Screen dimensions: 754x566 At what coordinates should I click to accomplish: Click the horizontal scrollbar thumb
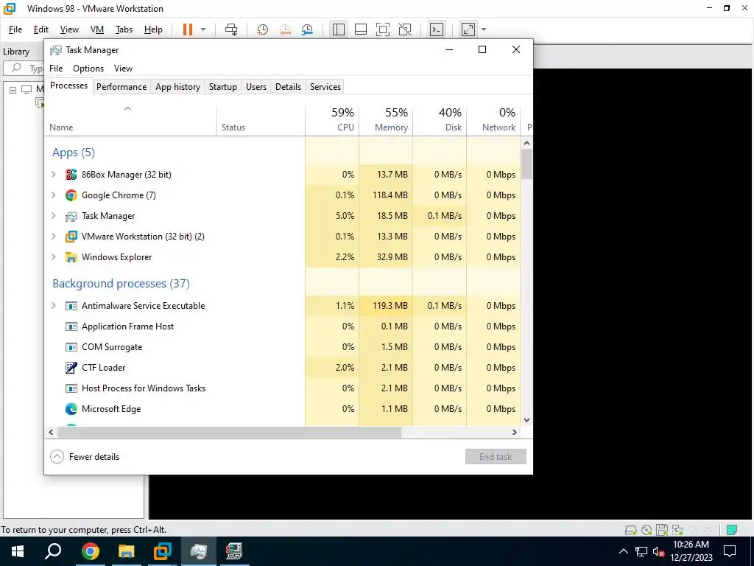click(229, 432)
